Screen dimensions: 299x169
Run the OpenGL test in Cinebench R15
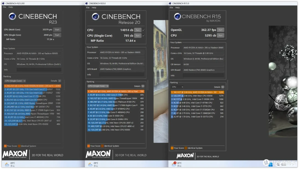[x=220, y=30]
